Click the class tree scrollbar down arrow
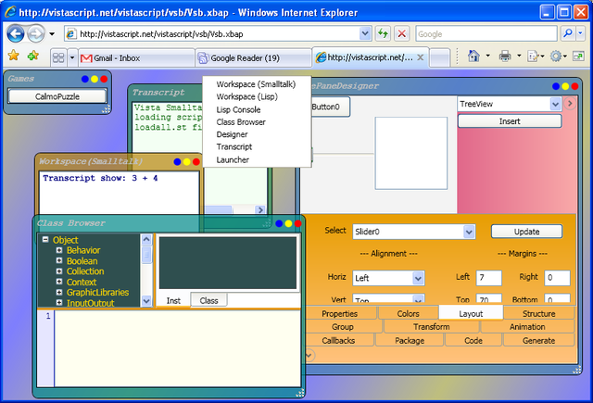 point(146,301)
